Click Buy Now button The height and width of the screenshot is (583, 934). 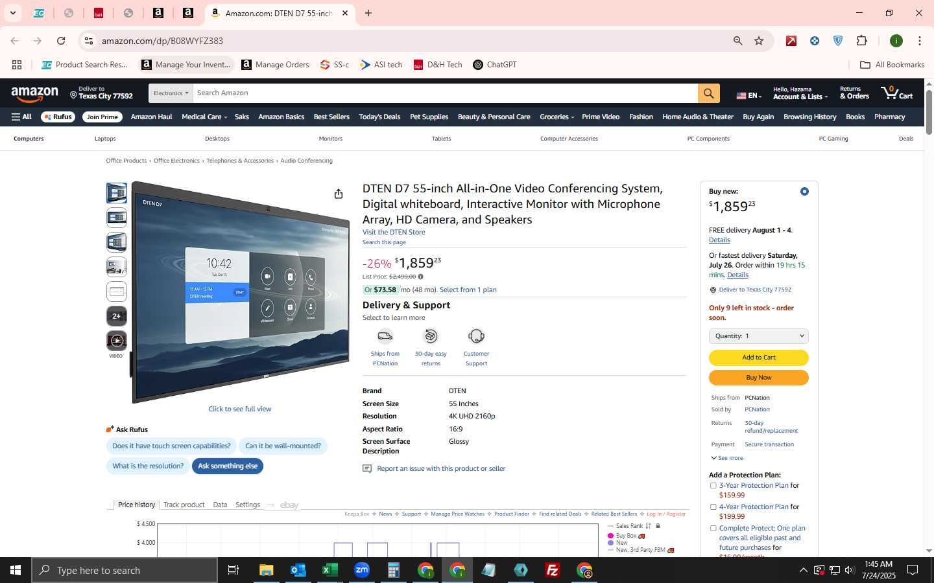[759, 378]
